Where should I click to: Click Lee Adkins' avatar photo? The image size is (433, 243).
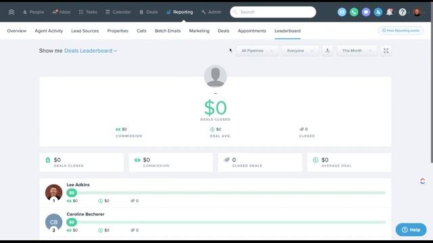[53, 192]
